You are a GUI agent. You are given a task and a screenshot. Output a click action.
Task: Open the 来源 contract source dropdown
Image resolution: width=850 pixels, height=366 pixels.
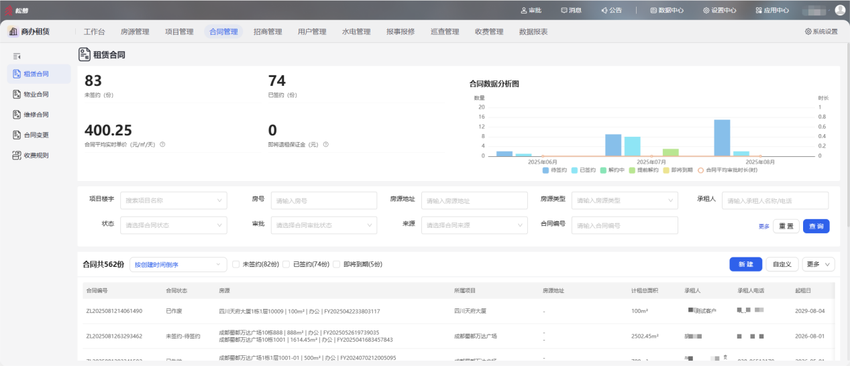pyautogui.click(x=474, y=225)
